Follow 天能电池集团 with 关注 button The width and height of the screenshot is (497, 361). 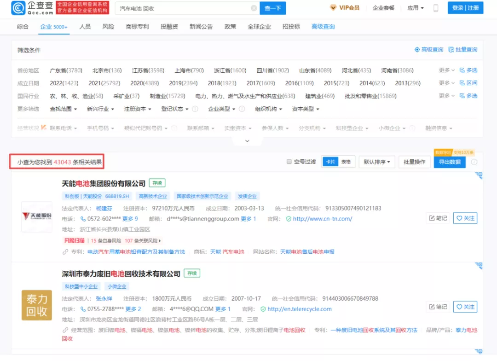tap(465, 218)
